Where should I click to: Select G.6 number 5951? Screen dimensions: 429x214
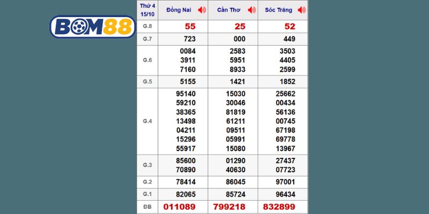coord(238,60)
